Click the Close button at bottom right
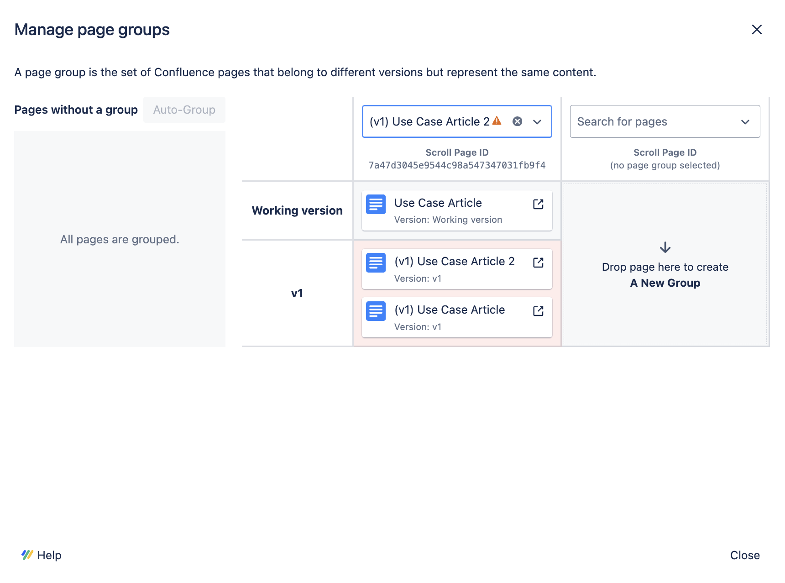 744,555
